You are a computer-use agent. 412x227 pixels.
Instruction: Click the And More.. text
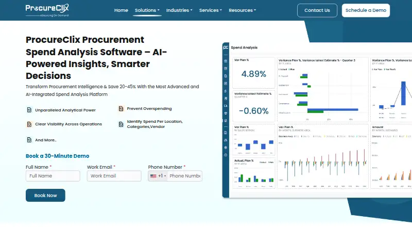click(x=46, y=140)
